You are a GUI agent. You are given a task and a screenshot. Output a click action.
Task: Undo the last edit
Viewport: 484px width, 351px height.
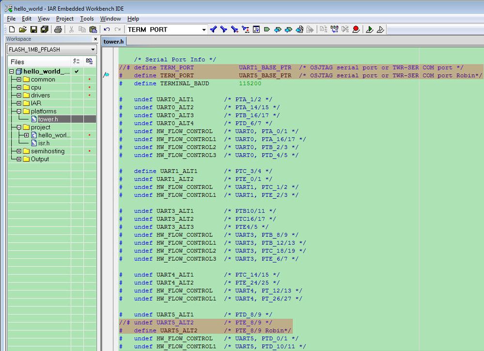[107, 30]
